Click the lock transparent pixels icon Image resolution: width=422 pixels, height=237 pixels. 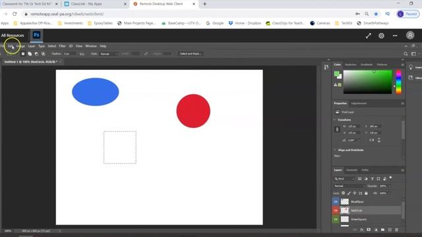tap(343, 193)
